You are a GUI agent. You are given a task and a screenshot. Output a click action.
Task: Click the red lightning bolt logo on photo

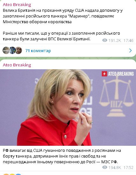pos(104,74)
